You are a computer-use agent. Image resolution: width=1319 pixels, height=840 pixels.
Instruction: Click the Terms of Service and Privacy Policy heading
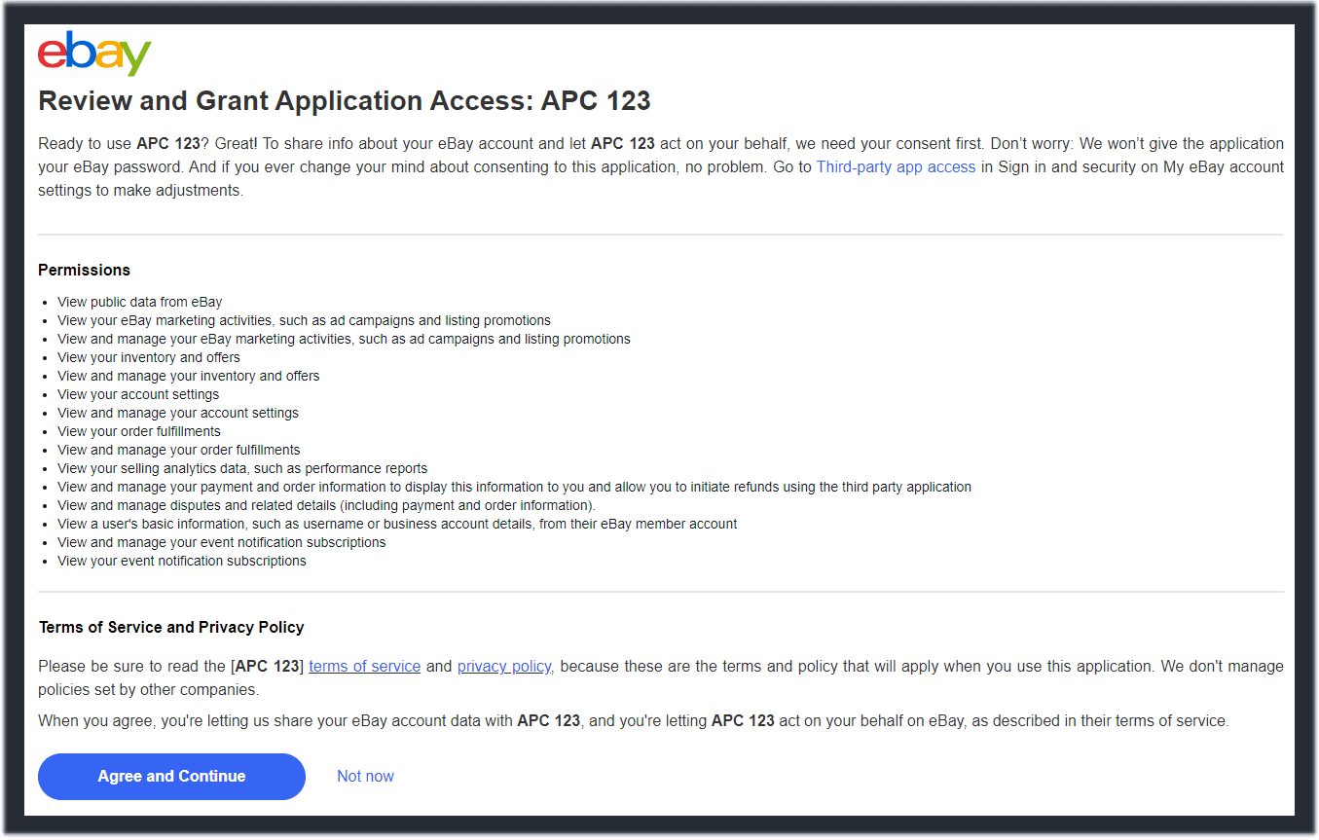click(x=171, y=628)
